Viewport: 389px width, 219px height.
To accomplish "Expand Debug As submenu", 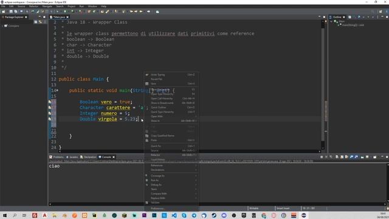I will tap(171, 185).
